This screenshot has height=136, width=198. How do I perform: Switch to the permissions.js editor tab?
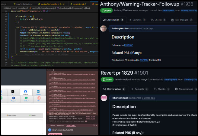click(79, 4)
